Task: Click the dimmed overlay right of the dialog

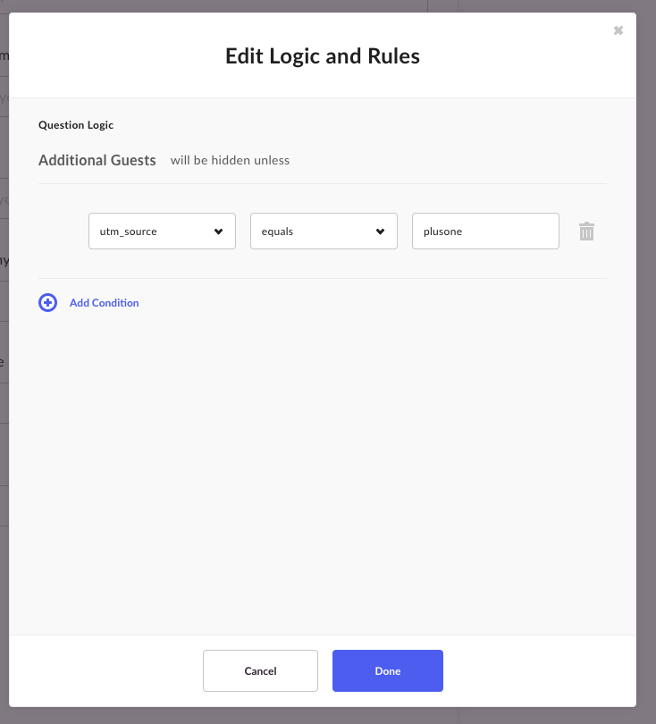Action: click(x=646, y=362)
